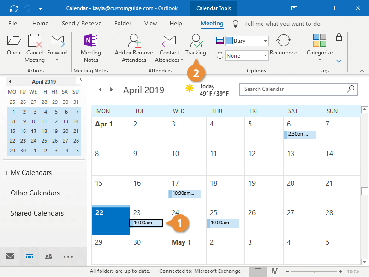Click the 100% zoom level

[x=353, y=271]
